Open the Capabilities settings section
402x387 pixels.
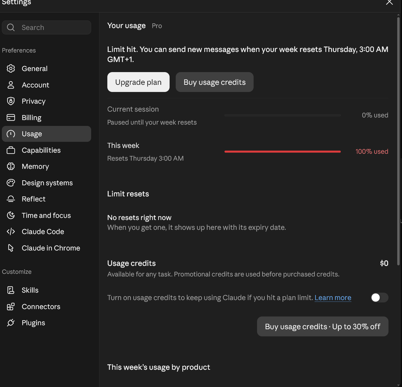click(x=46, y=150)
